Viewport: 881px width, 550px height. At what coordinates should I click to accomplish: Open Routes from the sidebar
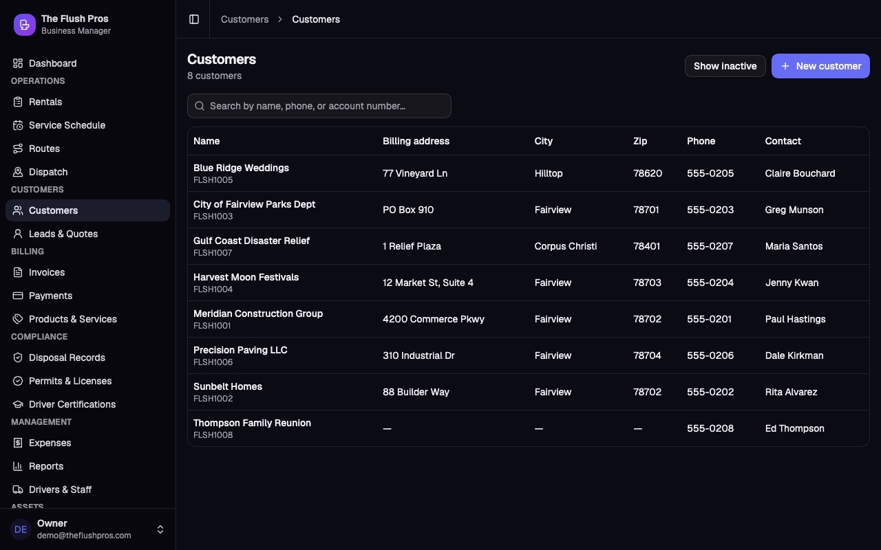87,148
